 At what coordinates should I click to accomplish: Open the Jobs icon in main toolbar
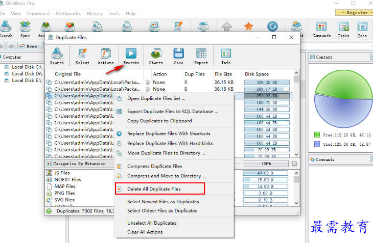(x=362, y=29)
